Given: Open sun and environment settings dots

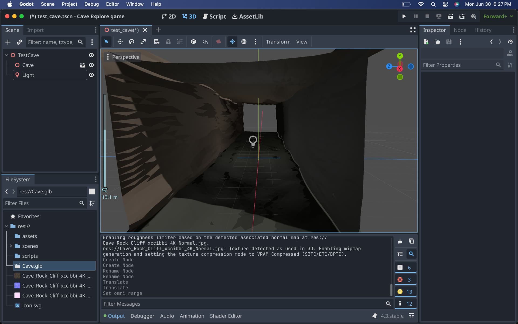Looking at the screenshot, I should pos(255,42).
